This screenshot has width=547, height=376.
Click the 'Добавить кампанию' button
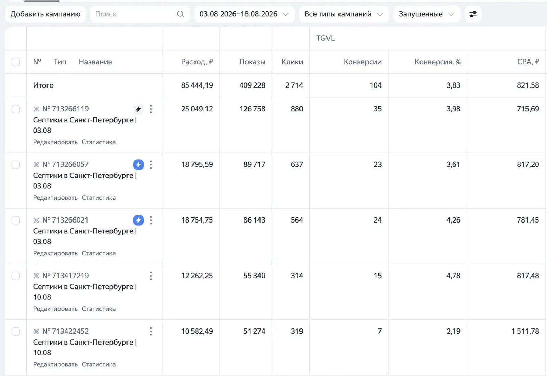tap(45, 14)
